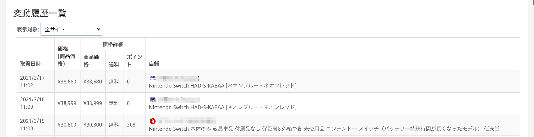Select the ¥38,999 price in the second row

coord(67,103)
